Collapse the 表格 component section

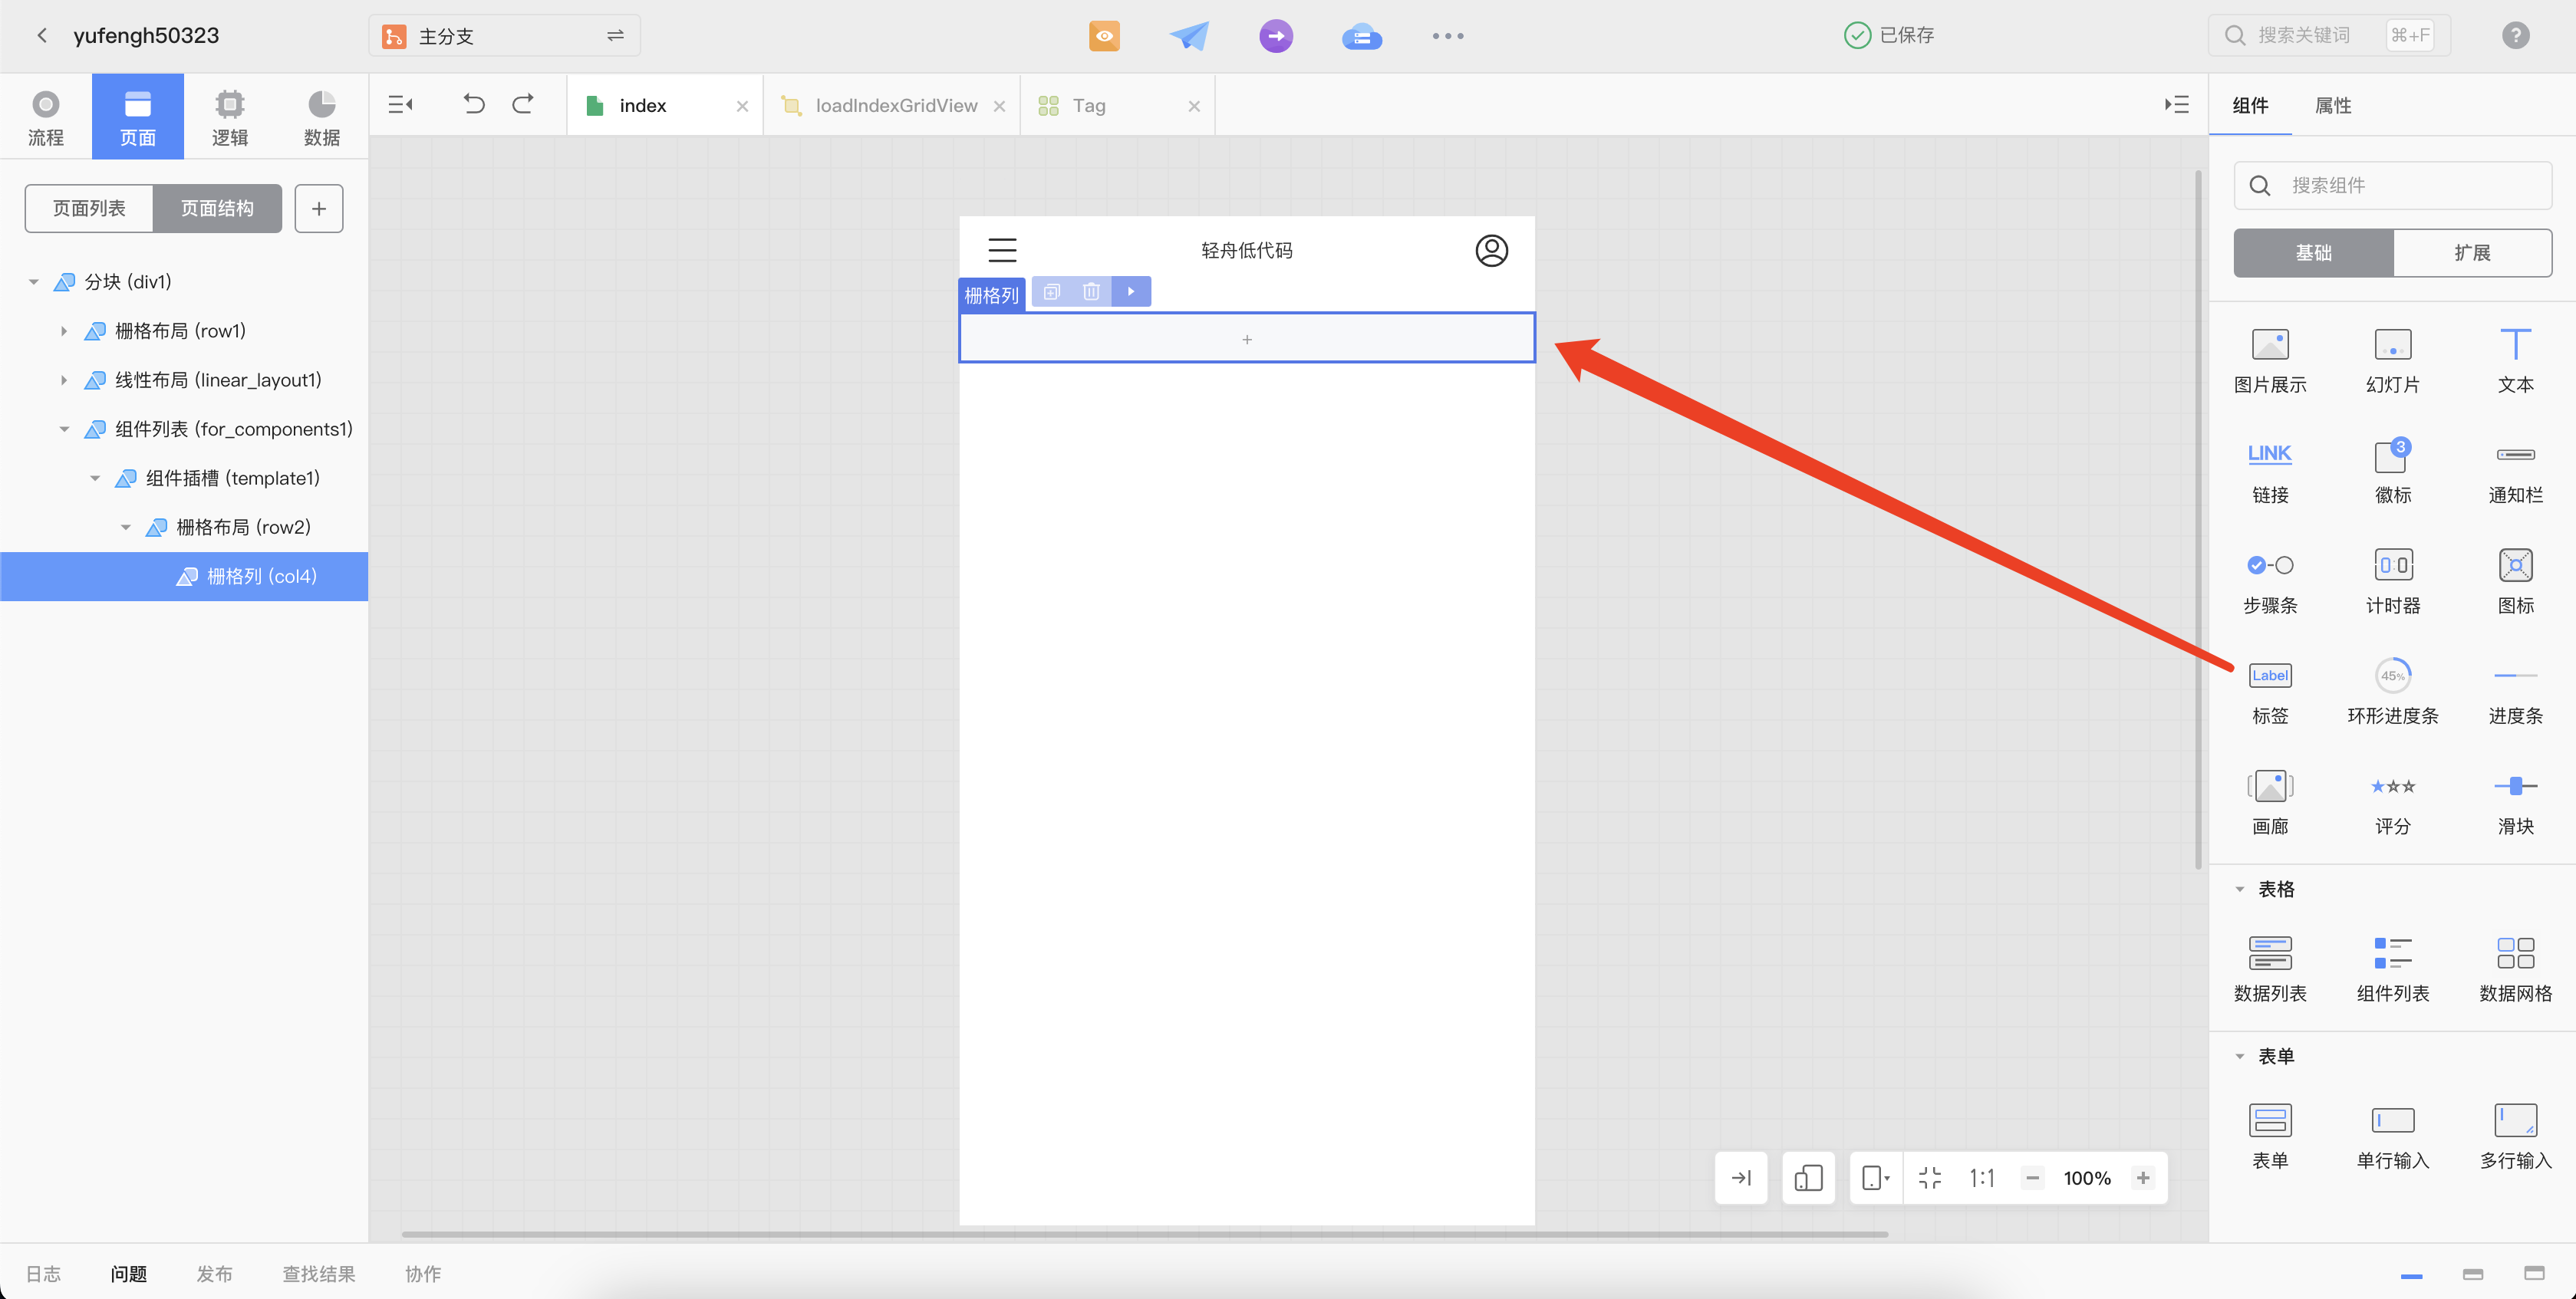tap(2239, 890)
